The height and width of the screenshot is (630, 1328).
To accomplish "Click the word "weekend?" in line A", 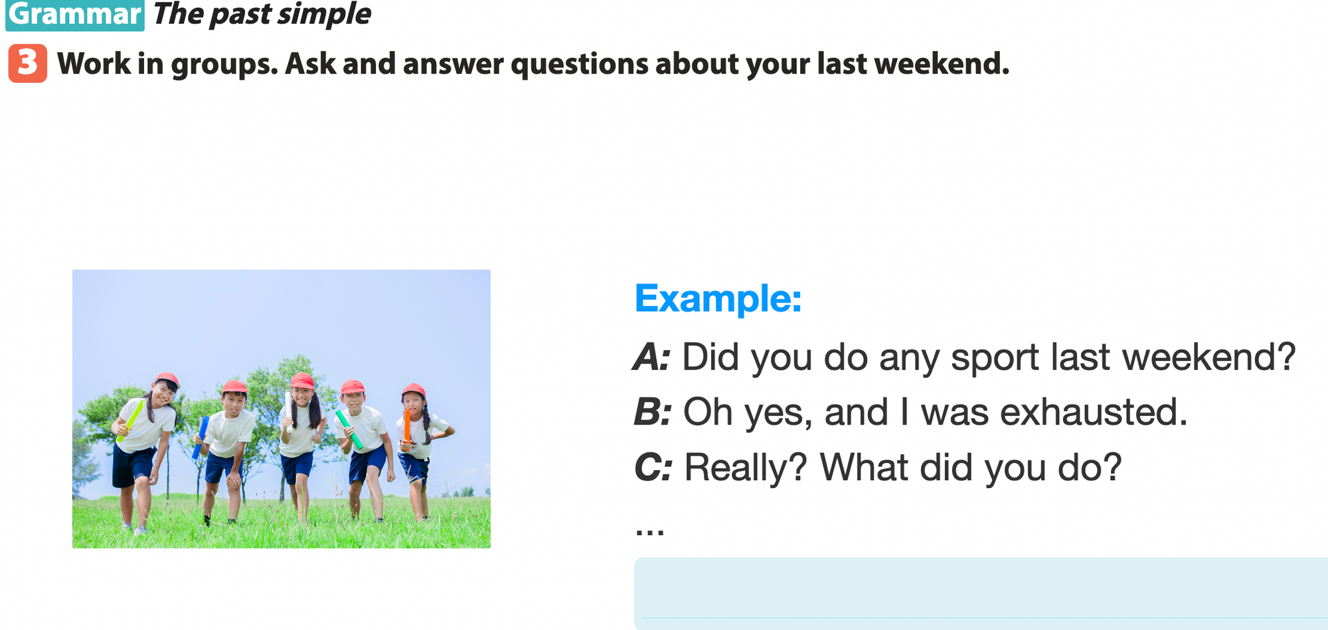I will point(1208,357).
